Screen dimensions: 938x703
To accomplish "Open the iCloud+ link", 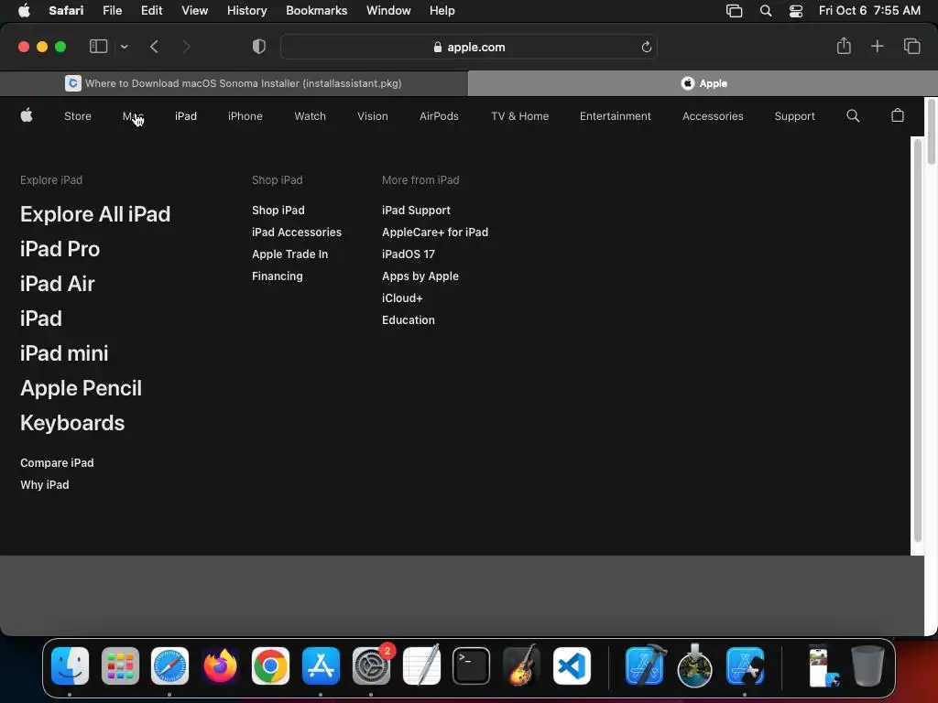I will pyautogui.click(x=402, y=297).
